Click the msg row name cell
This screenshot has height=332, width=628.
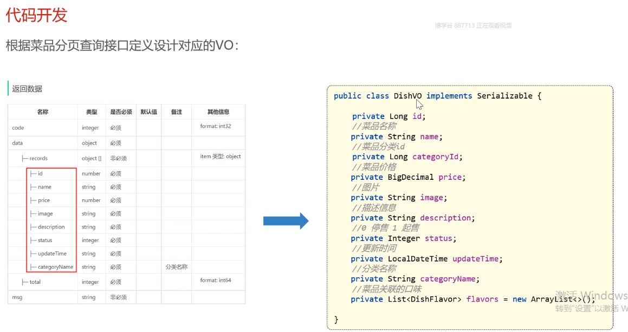(x=17, y=297)
